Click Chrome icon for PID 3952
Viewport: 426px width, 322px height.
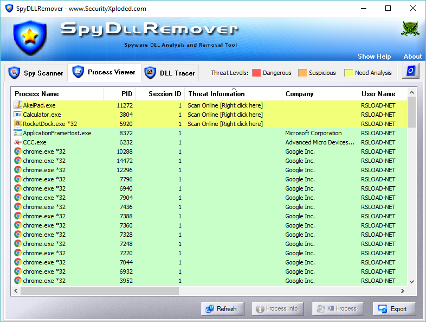pyautogui.click(x=18, y=281)
